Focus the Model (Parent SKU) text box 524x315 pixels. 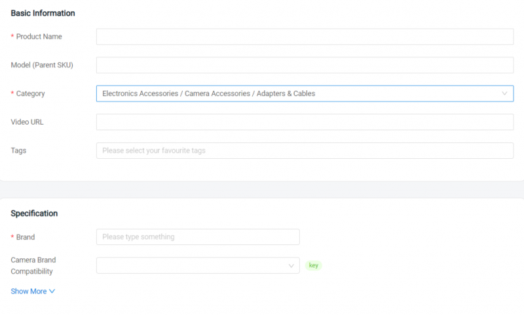click(305, 65)
